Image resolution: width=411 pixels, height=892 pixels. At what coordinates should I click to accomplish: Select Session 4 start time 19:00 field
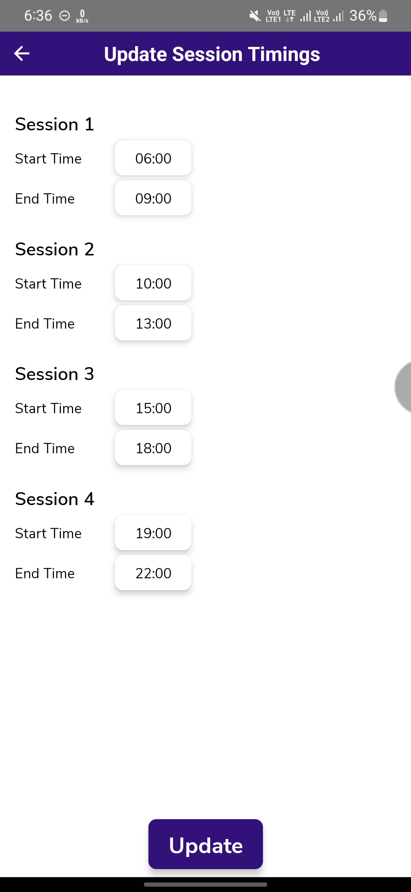tap(153, 533)
